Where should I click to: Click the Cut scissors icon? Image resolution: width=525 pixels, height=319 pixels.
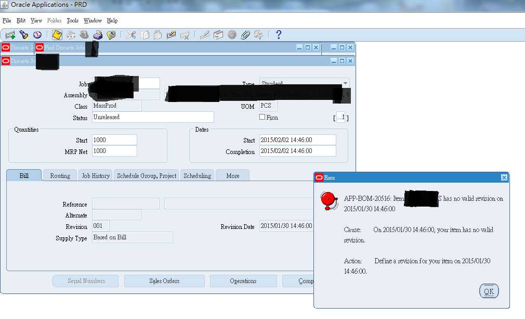[131, 35]
